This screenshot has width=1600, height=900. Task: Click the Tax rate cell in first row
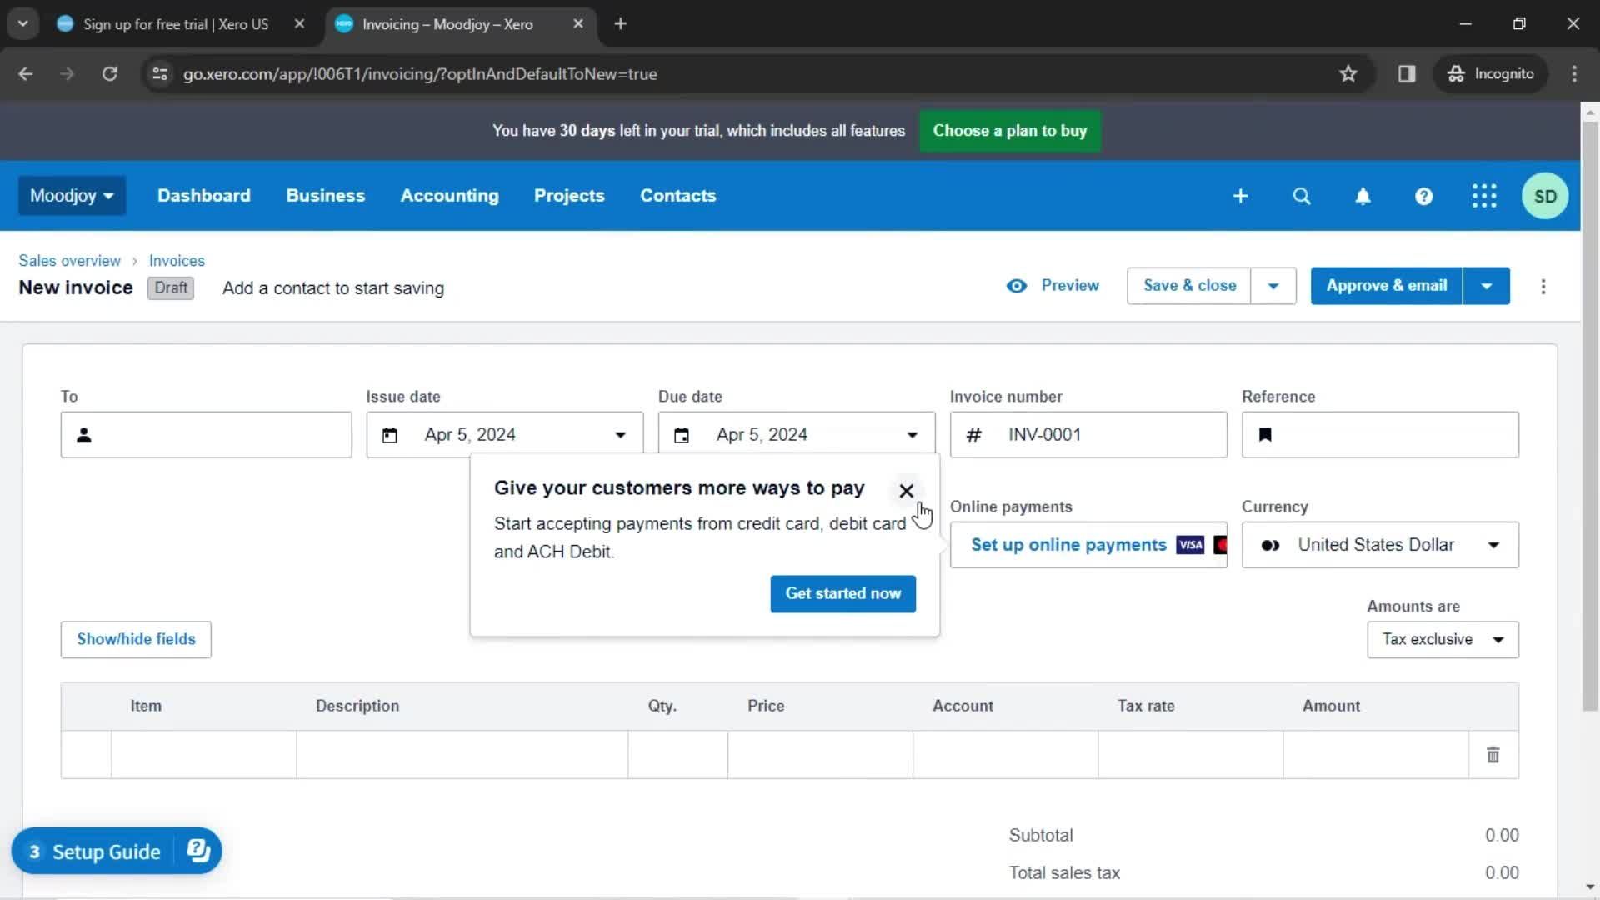[x=1190, y=755]
